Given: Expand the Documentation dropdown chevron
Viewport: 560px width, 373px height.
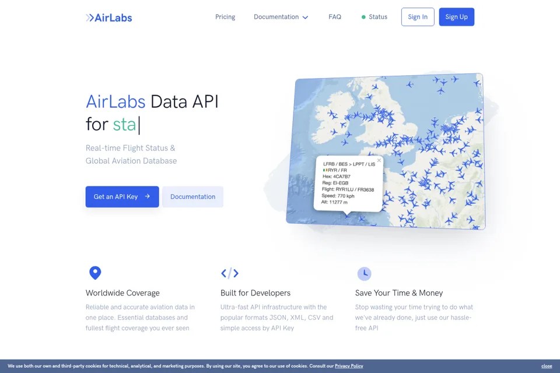Looking at the screenshot, I should (x=305, y=17).
